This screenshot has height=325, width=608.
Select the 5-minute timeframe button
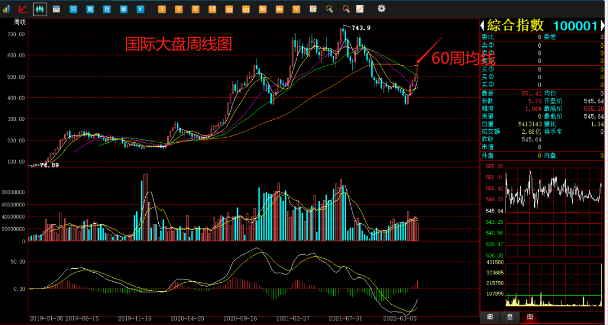click(x=195, y=9)
